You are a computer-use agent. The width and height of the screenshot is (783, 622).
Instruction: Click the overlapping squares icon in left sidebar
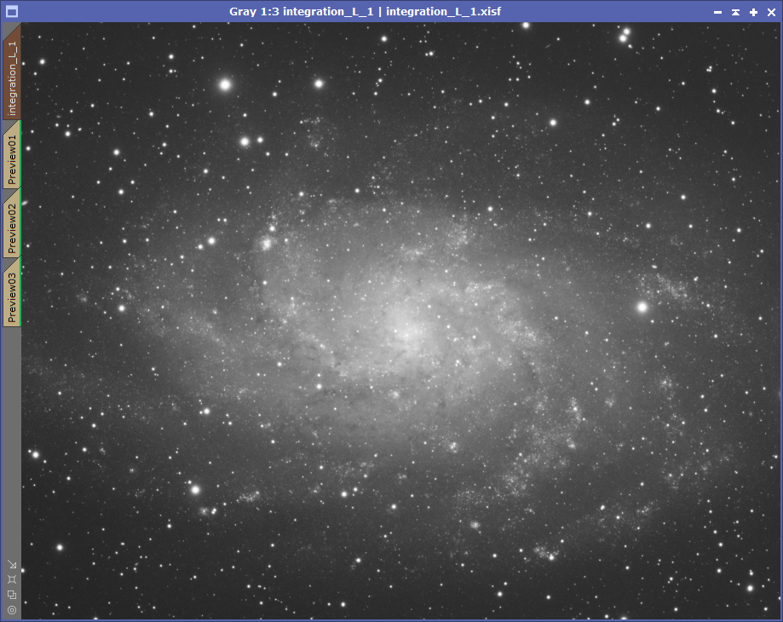[12, 595]
